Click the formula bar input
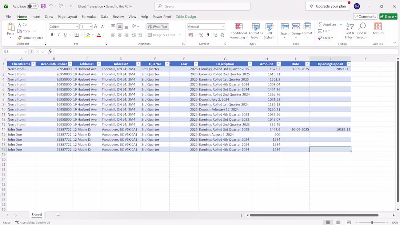The height and width of the screenshot is (225, 400). coord(226,52)
